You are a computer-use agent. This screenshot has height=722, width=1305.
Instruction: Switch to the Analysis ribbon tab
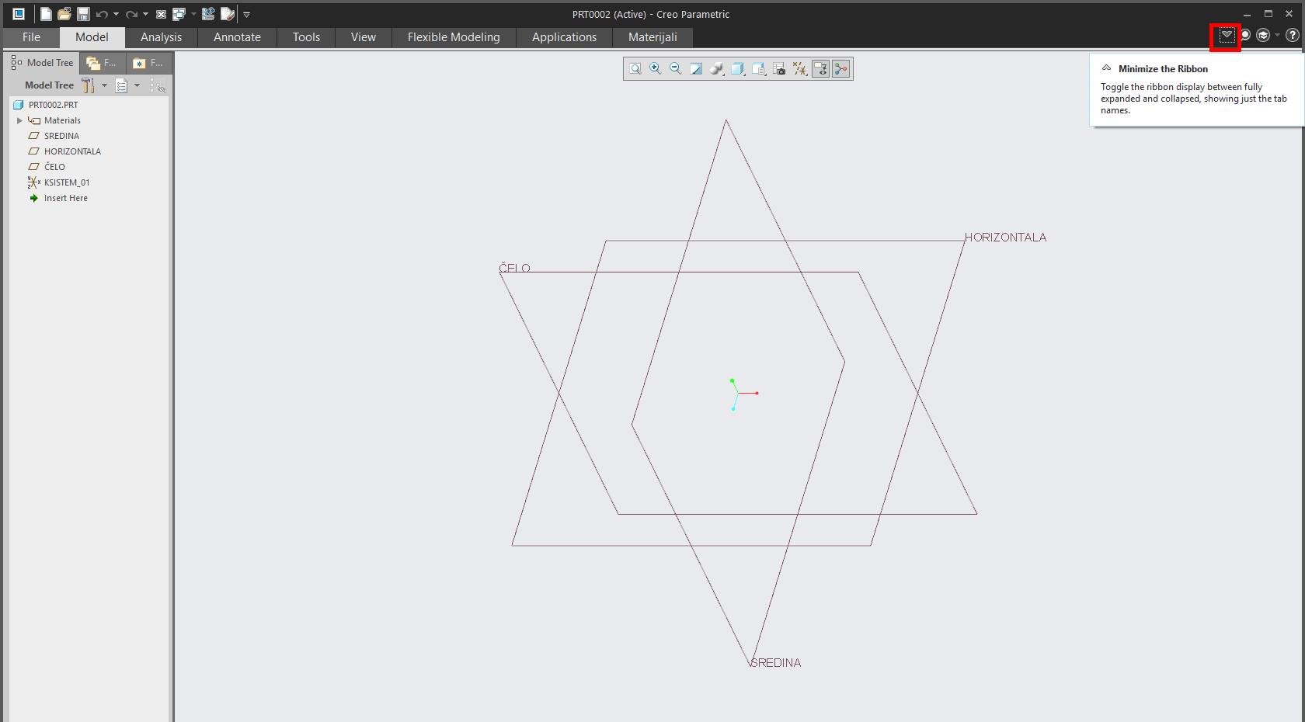[x=161, y=37]
